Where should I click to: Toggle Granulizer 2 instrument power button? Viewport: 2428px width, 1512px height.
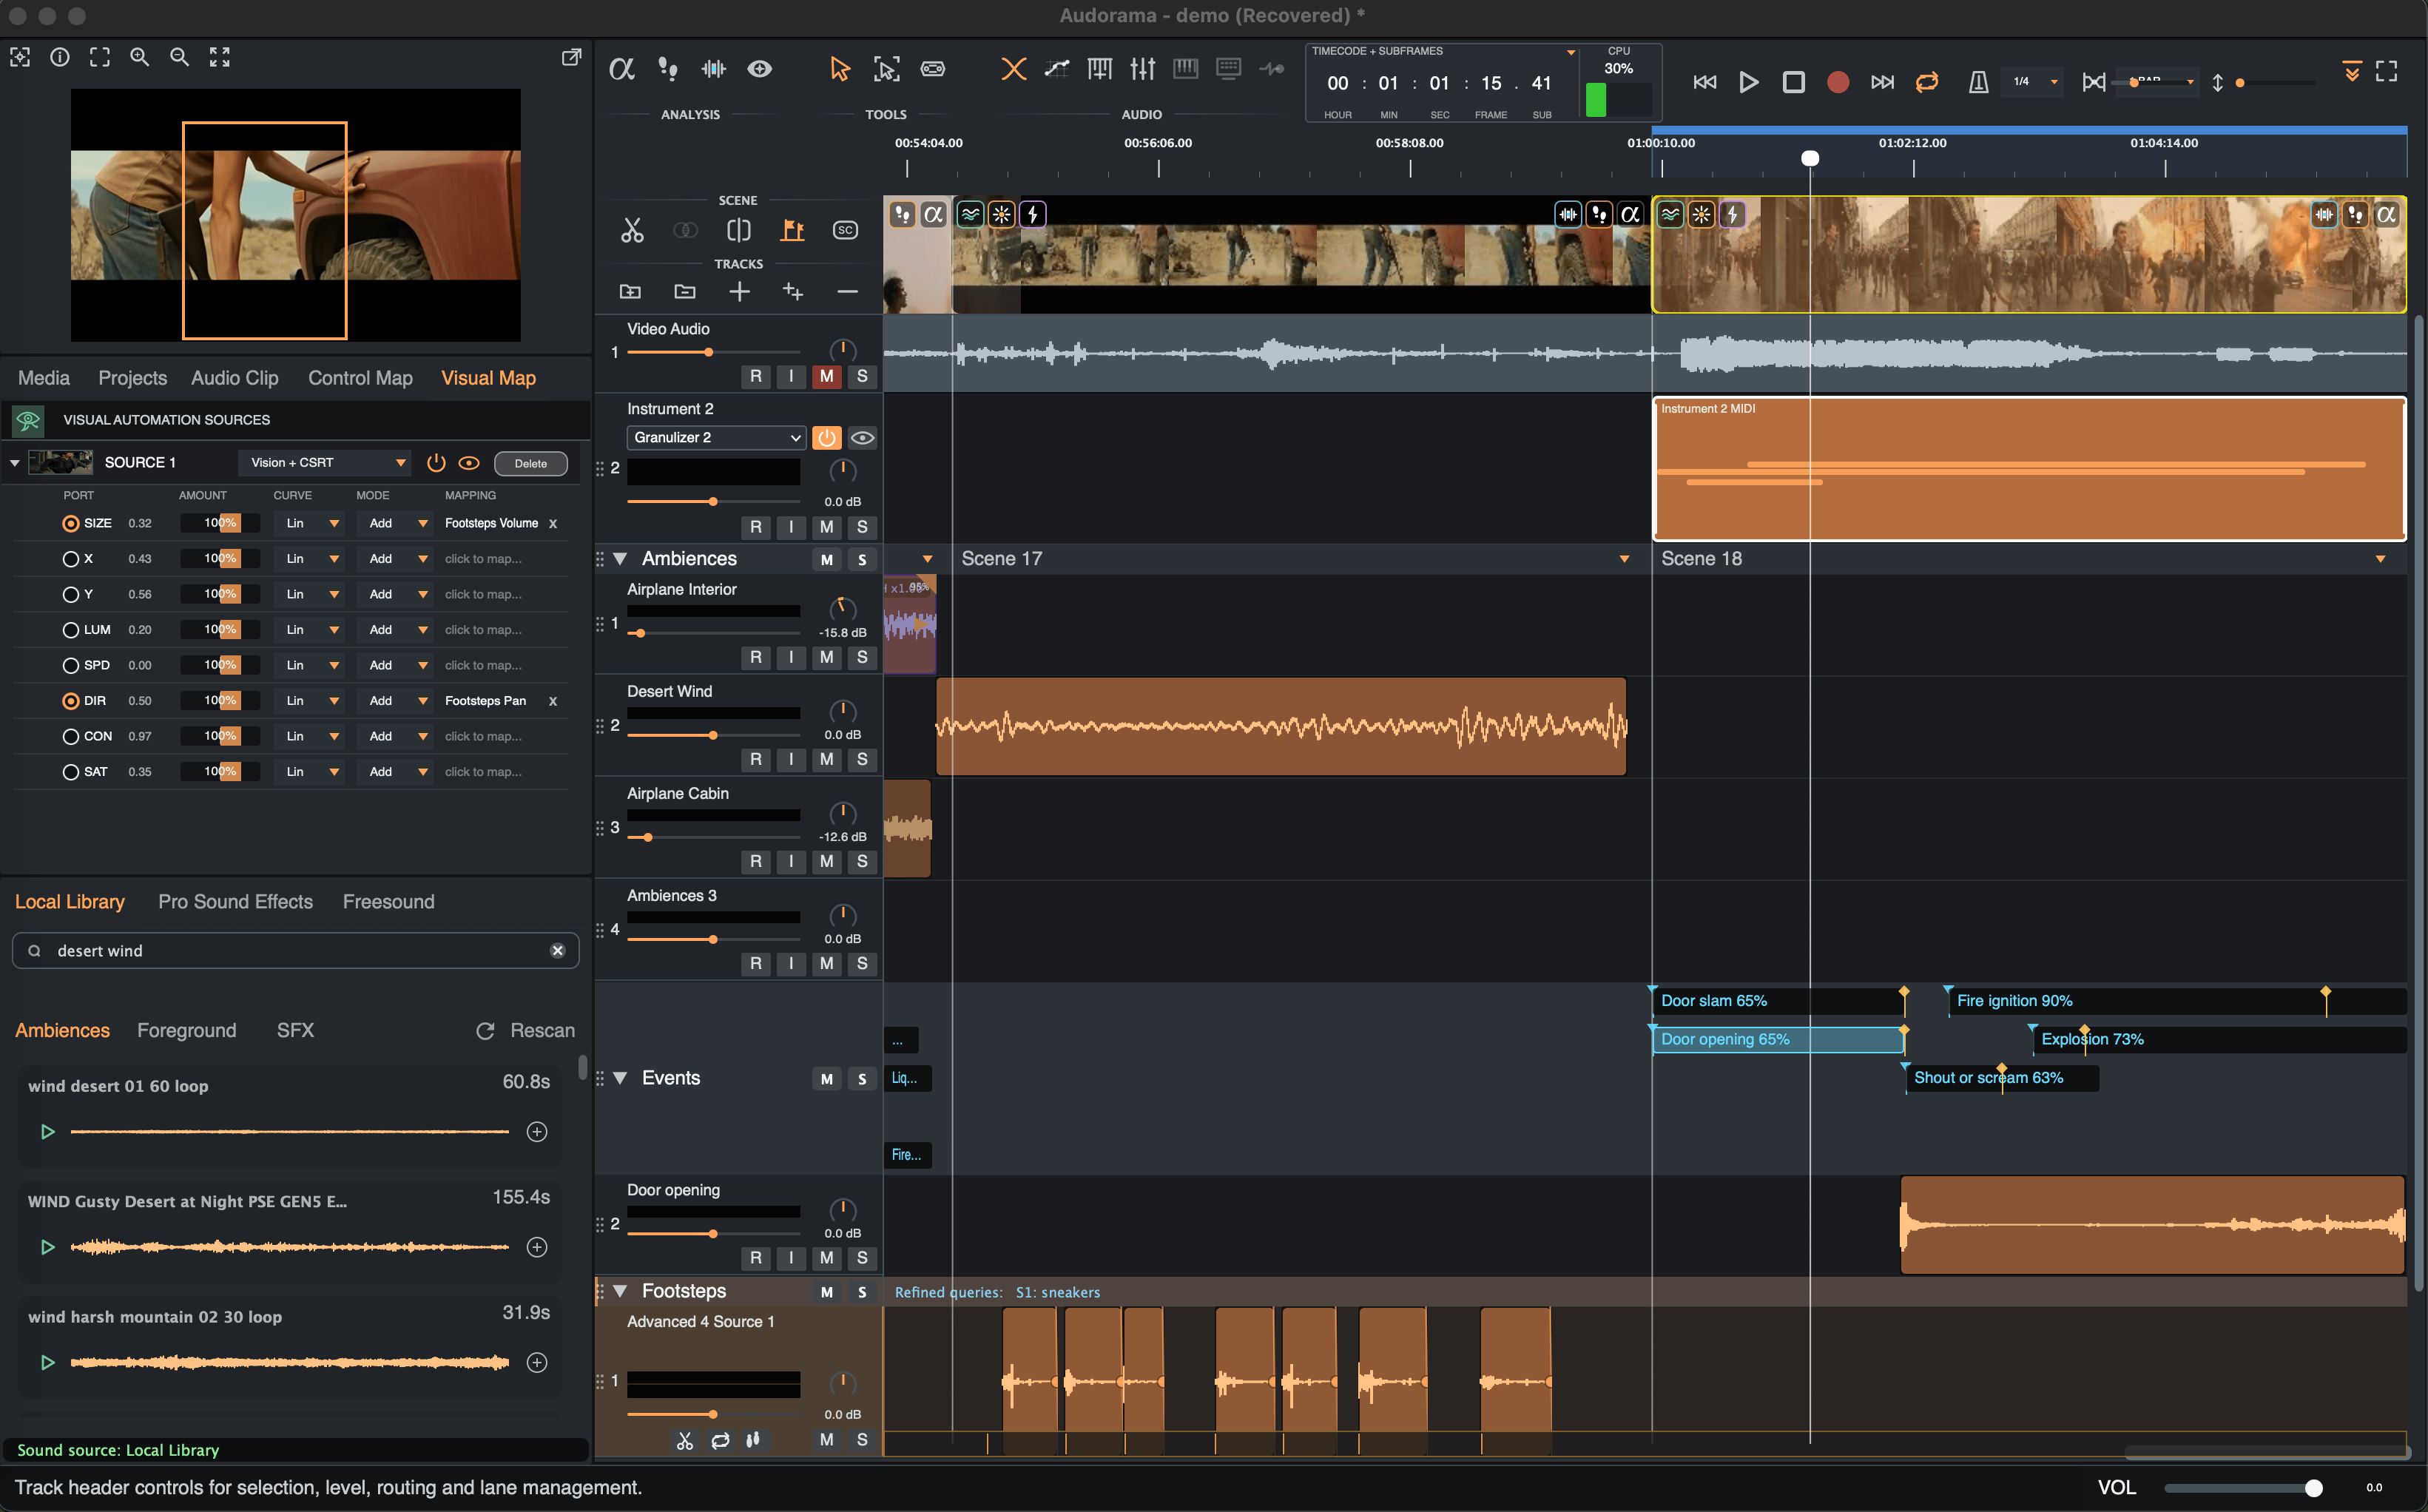[x=826, y=437]
